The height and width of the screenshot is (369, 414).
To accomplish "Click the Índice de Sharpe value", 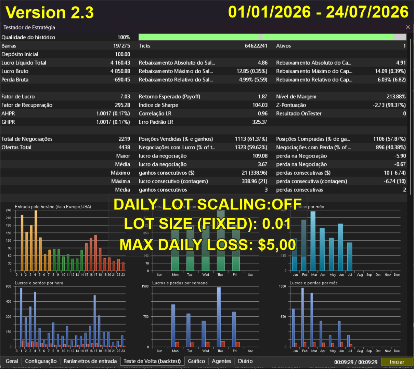I will (x=260, y=105).
